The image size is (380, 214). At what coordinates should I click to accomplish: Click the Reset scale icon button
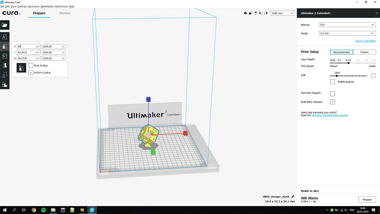21,68
